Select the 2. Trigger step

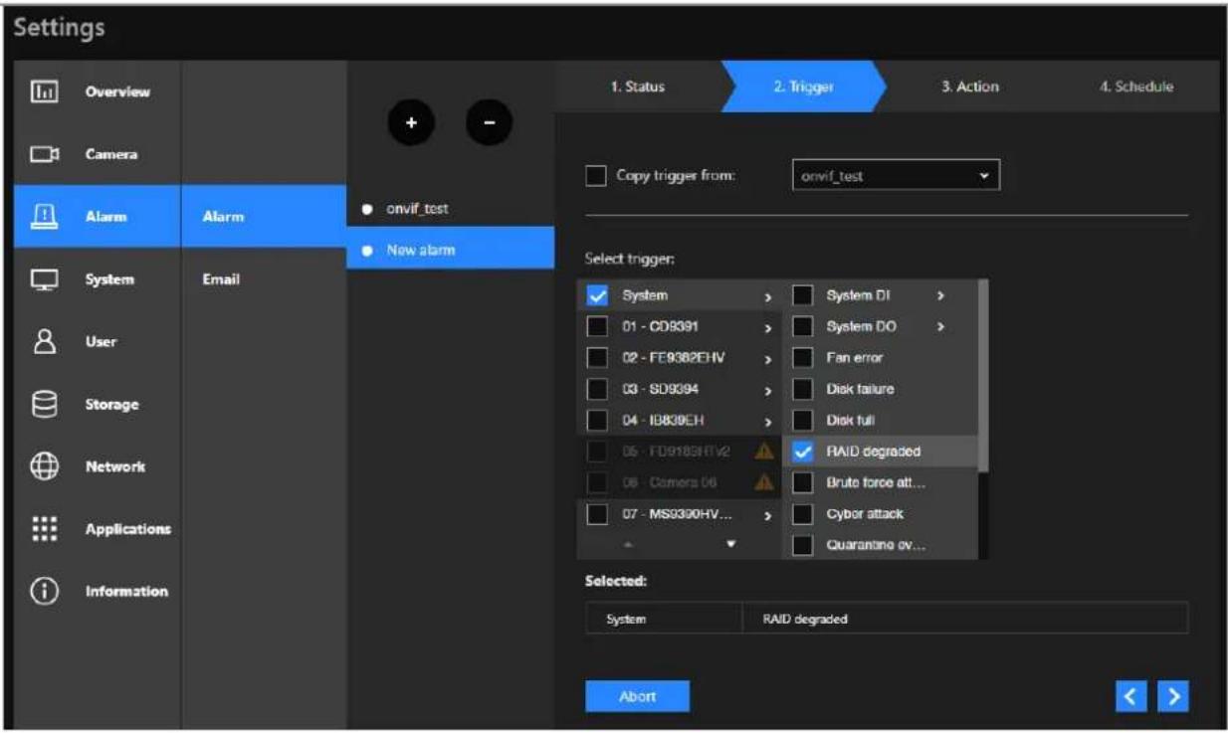pyautogui.click(x=803, y=87)
